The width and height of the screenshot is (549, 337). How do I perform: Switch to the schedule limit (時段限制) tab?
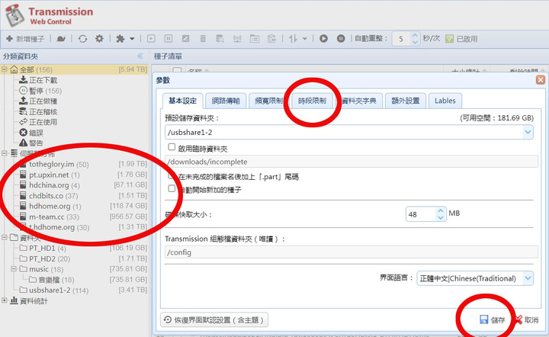(312, 101)
